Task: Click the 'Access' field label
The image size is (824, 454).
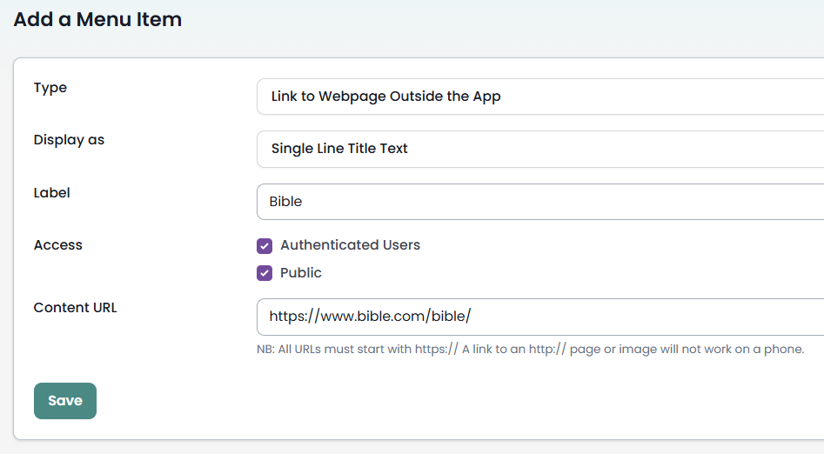Action: [57, 245]
